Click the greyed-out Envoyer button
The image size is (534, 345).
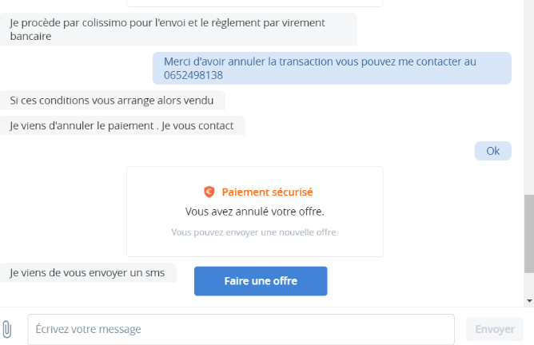pos(495,329)
